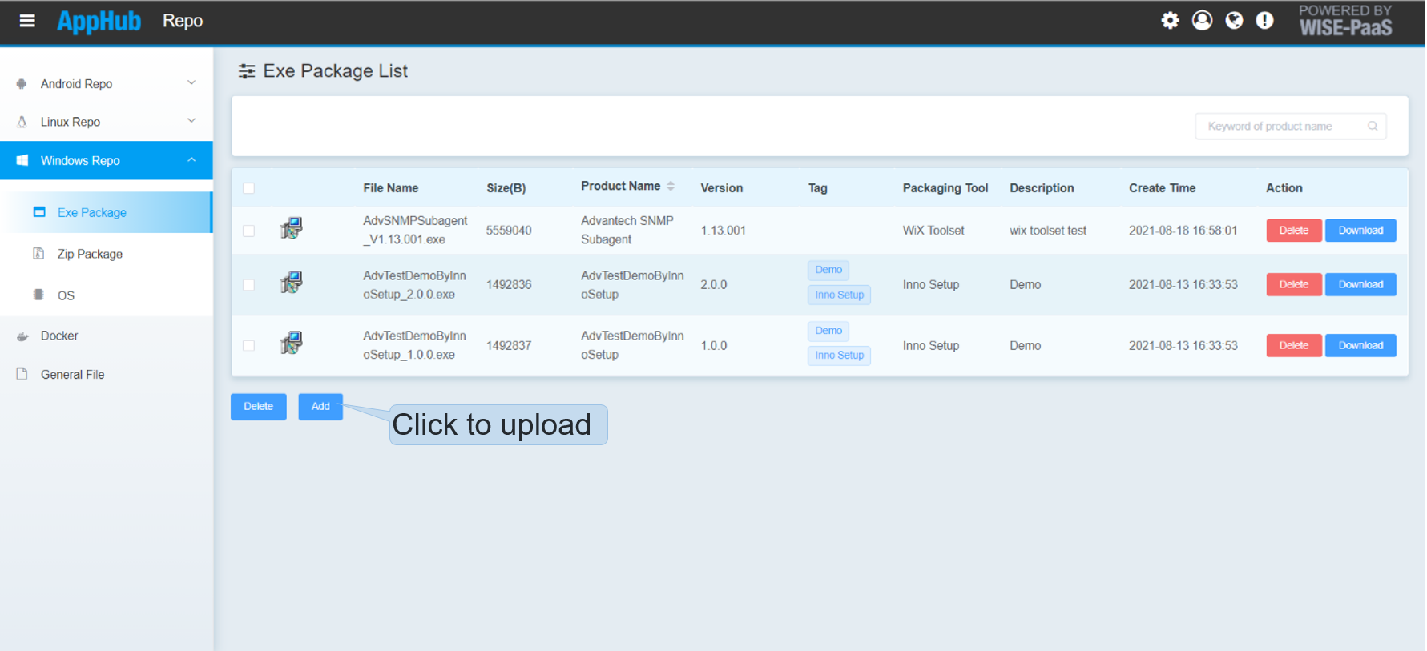Download the AdvSNMPSubagent package

click(x=1360, y=231)
